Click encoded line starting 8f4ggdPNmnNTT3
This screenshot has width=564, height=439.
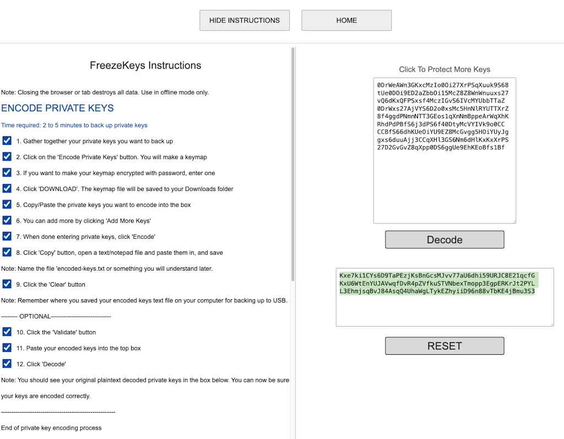[x=443, y=117]
